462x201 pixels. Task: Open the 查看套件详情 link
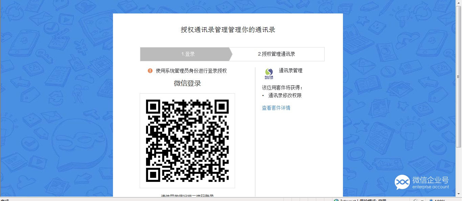point(276,108)
